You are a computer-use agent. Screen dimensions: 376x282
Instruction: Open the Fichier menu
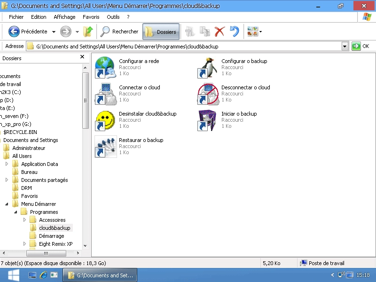pos(16,17)
